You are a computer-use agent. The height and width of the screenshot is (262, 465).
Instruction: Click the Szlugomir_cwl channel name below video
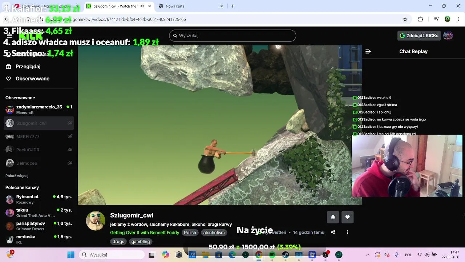click(x=132, y=215)
